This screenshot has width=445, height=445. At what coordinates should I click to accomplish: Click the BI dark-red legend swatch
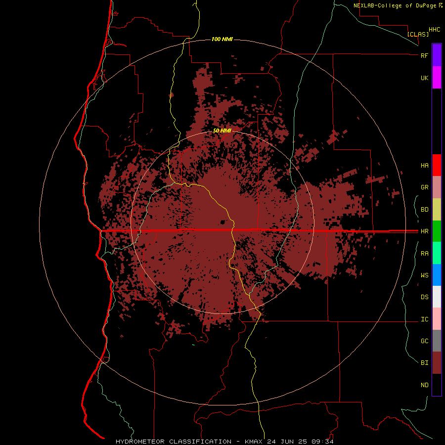pyautogui.click(x=437, y=363)
